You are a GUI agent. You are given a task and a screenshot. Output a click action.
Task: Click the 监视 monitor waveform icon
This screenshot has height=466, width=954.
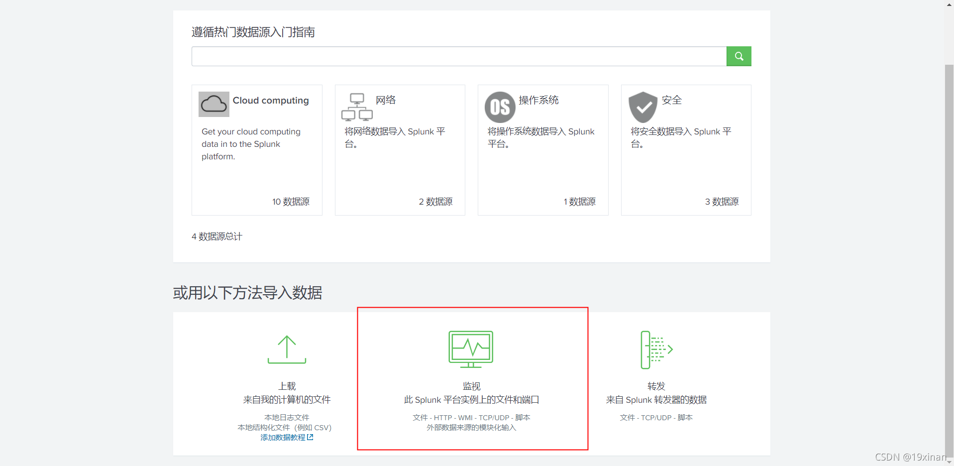tap(471, 349)
